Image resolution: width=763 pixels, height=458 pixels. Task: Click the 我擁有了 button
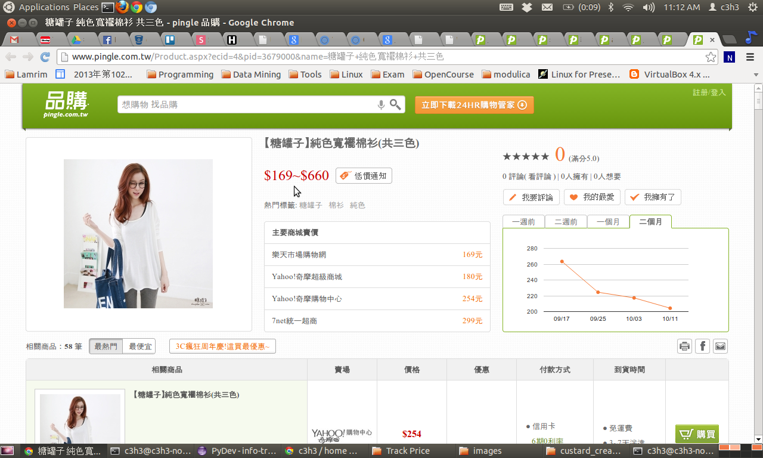pyautogui.click(x=653, y=197)
